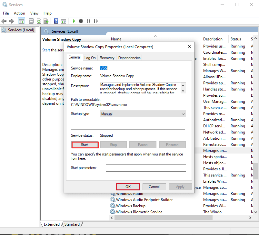Toggle Show/Hide Console Tree icon
The height and width of the screenshot is (235, 259).
click(x=22, y=21)
